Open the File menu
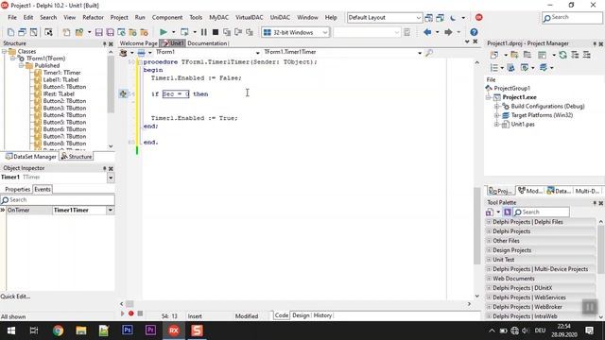The image size is (605, 340). [x=12, y=17]
